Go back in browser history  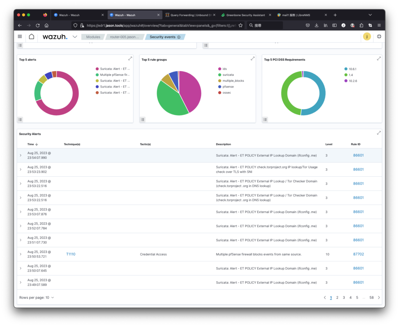click(20, 25)
